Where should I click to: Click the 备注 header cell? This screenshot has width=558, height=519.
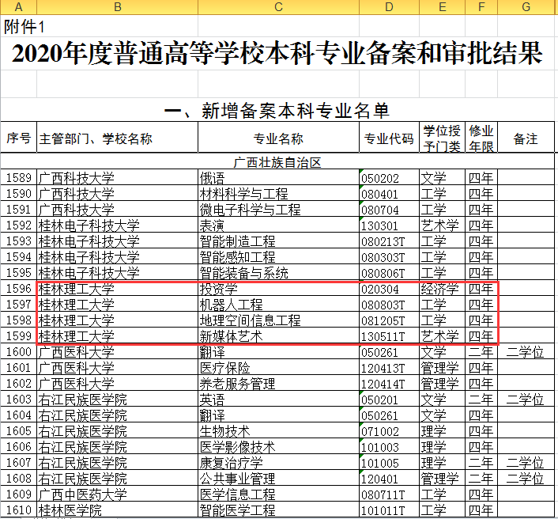coord(525,139)
